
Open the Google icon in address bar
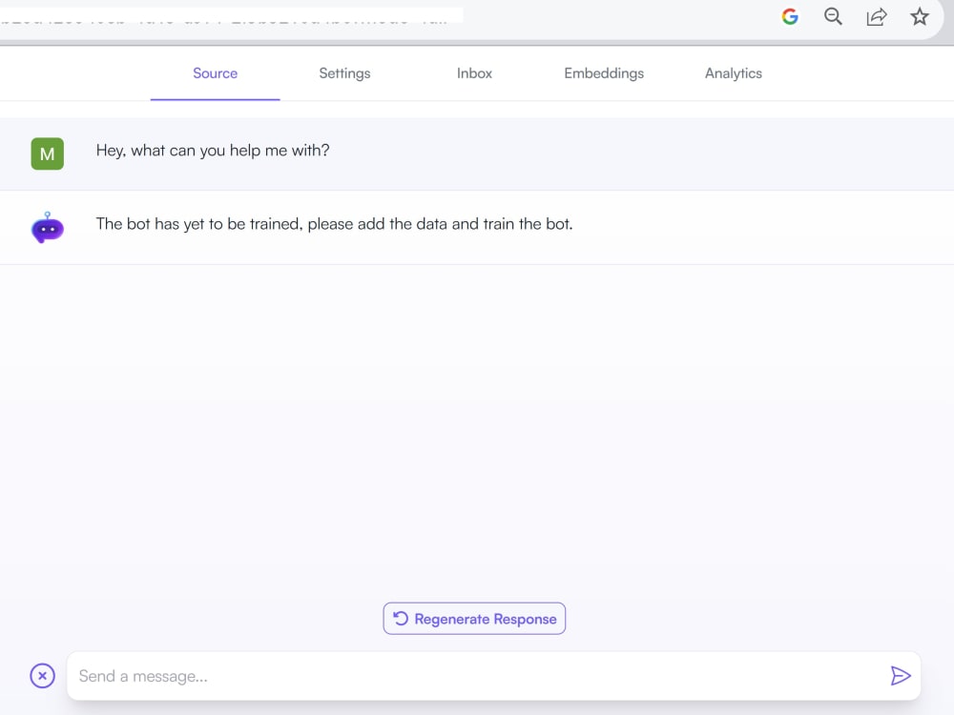(790, 16)
